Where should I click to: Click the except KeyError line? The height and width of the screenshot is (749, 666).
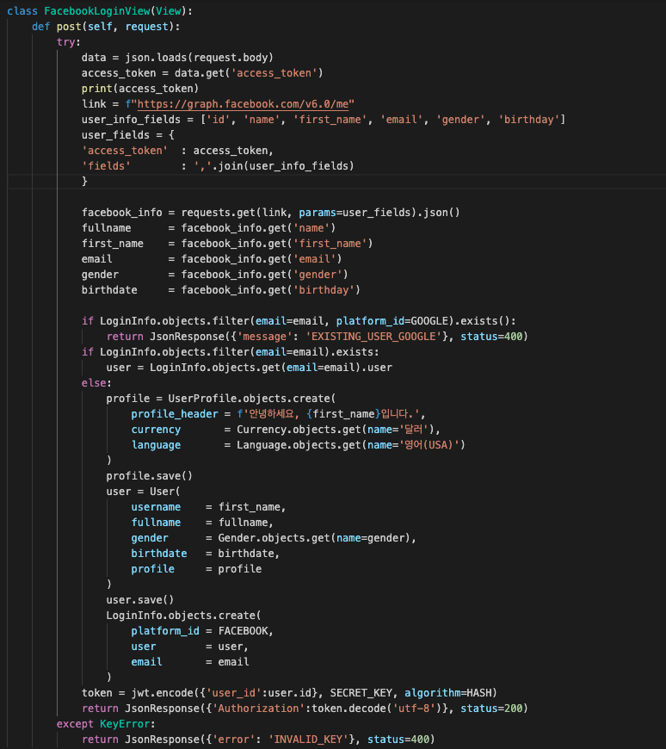point(106,724)
